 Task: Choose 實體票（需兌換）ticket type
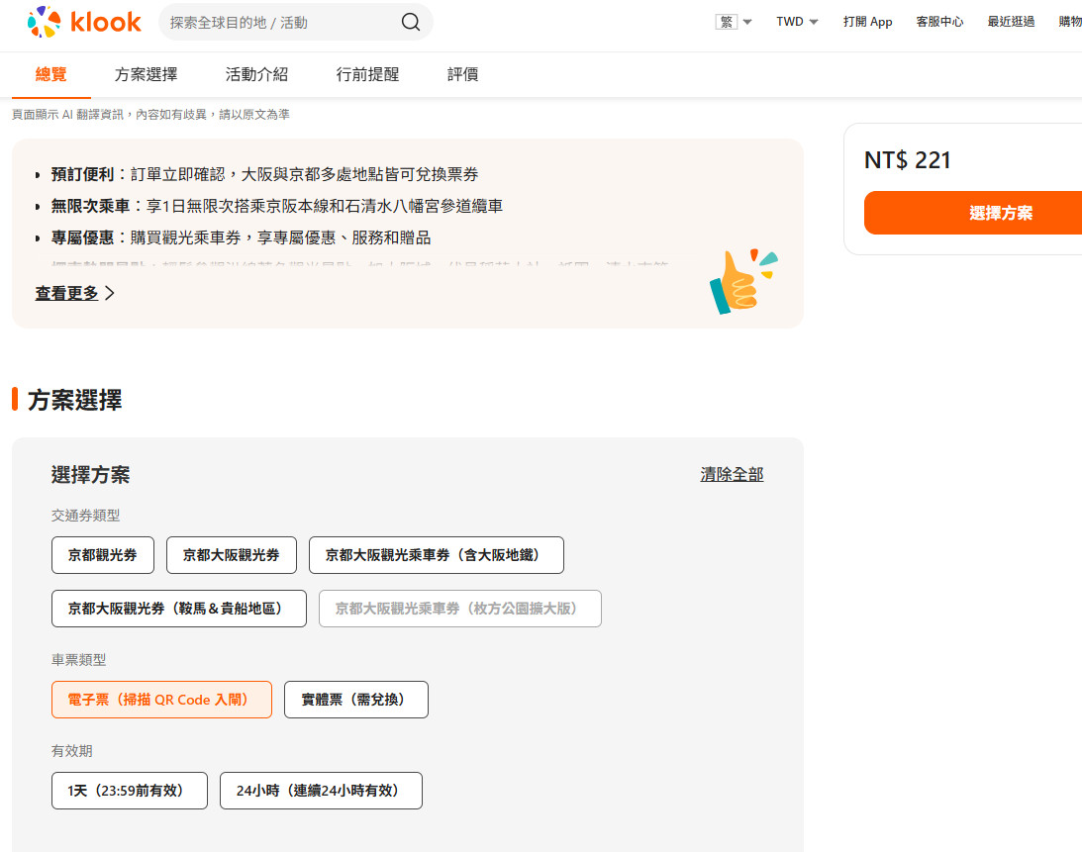tap(356, 700)
